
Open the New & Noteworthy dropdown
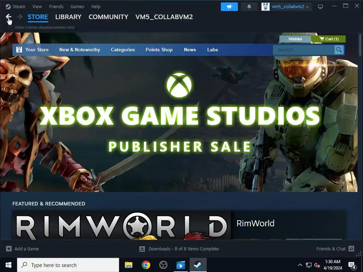pyautogui.click(x=80, y=50)
